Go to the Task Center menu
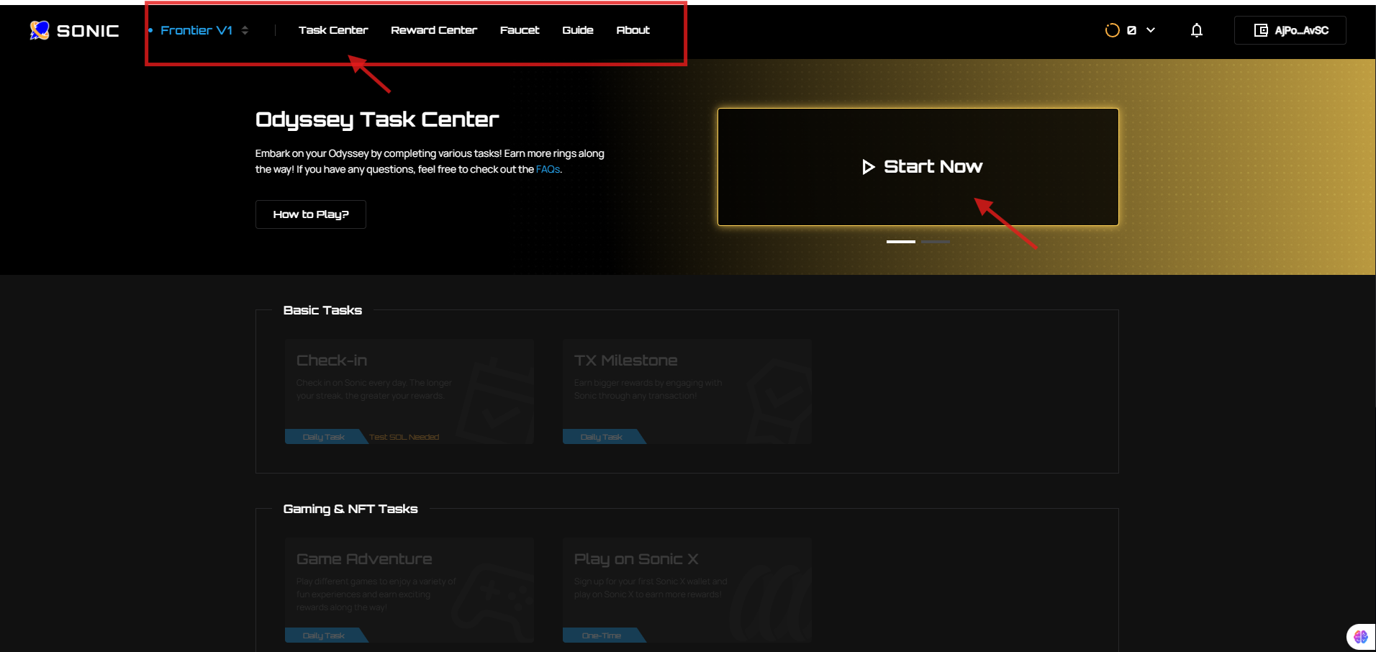 pos(333,30)
